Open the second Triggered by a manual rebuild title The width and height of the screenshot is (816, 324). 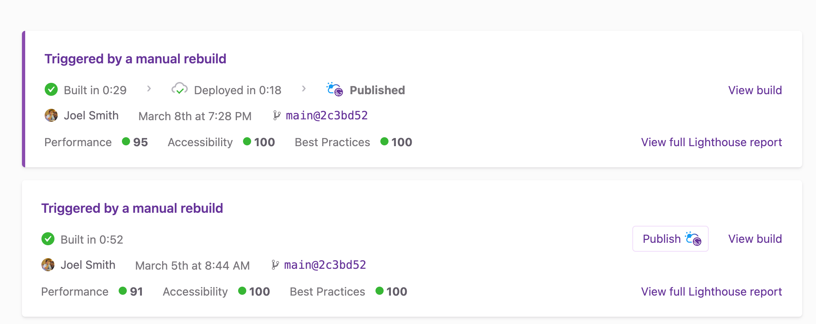click(132, 208)
